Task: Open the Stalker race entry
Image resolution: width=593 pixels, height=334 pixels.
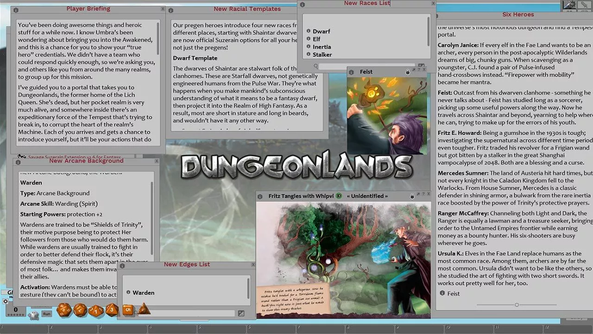Action: [x=322, y=55]
